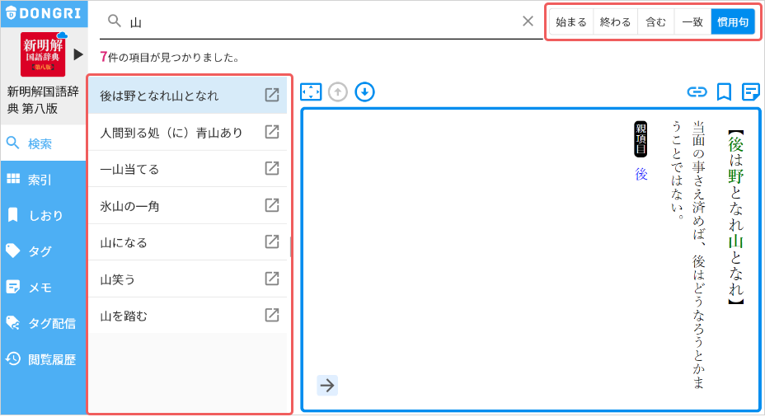Select result 山になる

tap(187, 242)
